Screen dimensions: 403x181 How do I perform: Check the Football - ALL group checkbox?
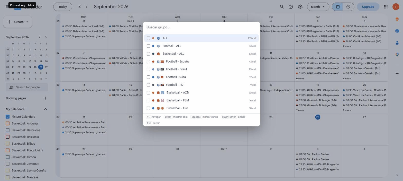[x=148, y=46]
